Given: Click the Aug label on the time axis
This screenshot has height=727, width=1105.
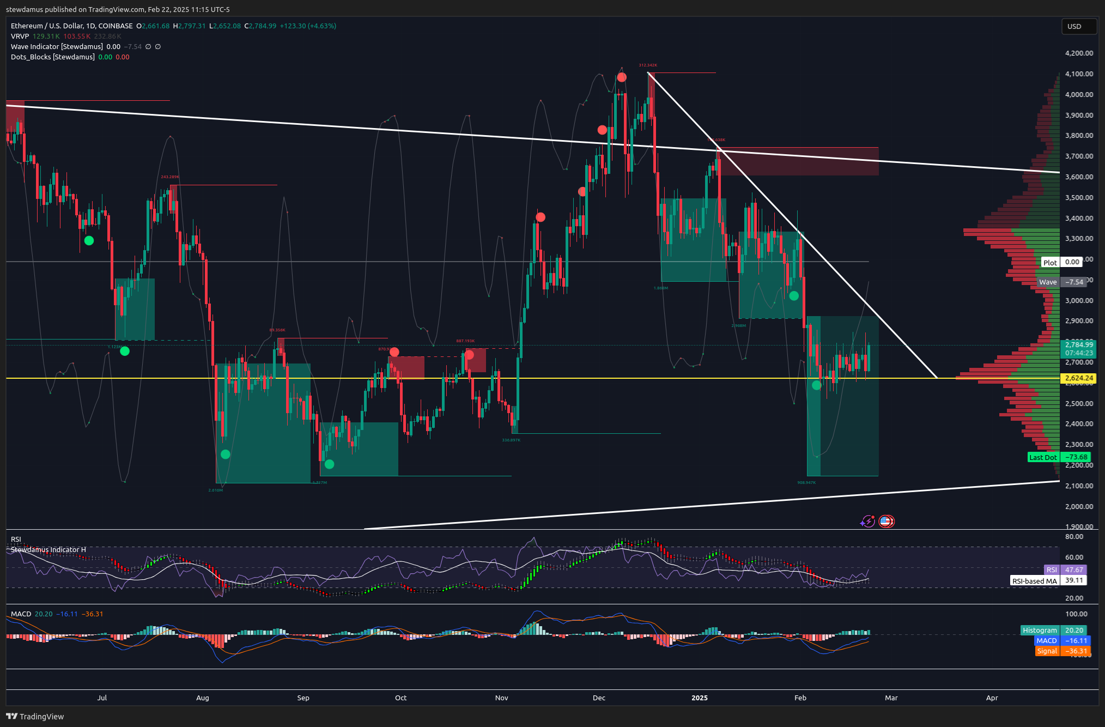Looking at the screenshot, I should pyautogui.click(x=202, y=698).
